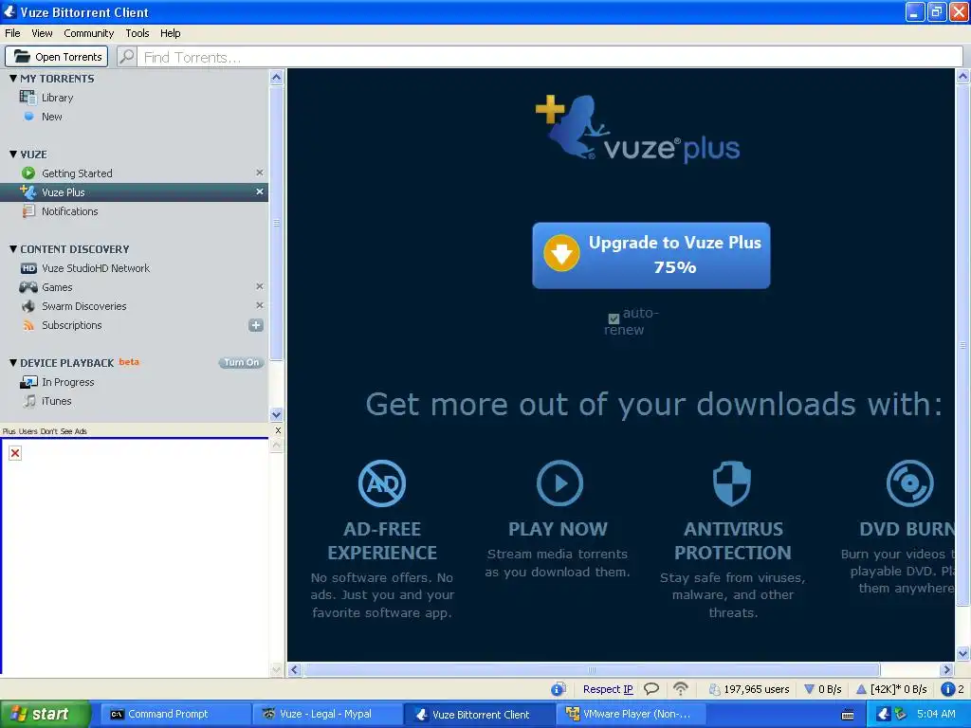Screen dimensions: 971x728
Task: Click the HD icon for Vuze StudioHD Network
Action: [x=28, y=268]
